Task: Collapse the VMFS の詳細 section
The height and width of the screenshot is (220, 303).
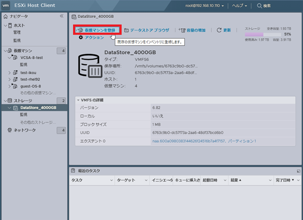Action: pyautogui.click(x=78, y=100)
